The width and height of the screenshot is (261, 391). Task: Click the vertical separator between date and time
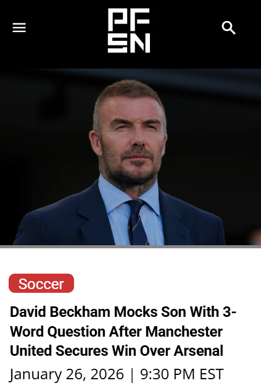[132, 374]
